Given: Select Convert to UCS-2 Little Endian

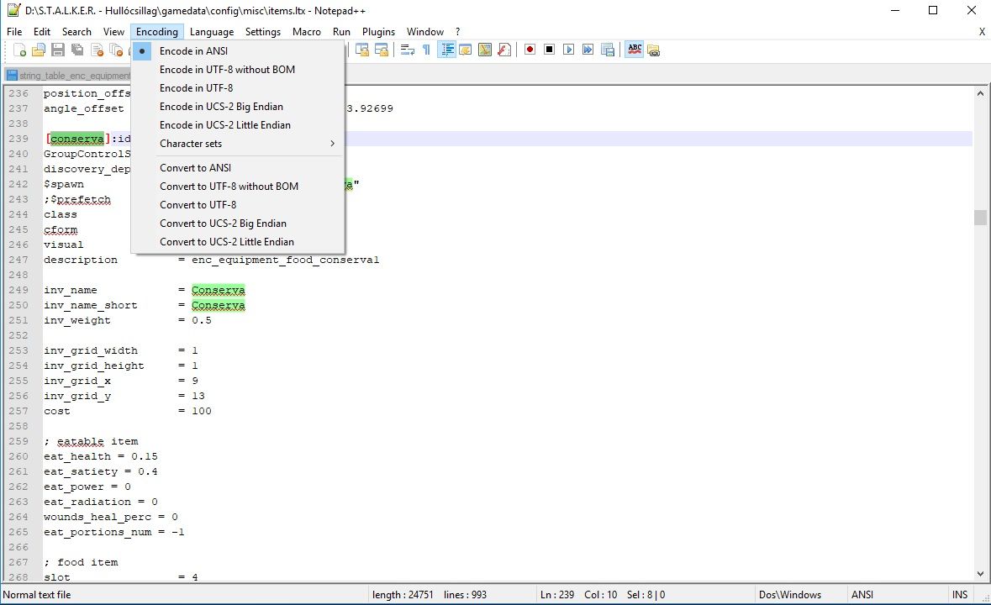Looking at the screenshot, I should tap(238, 242).
